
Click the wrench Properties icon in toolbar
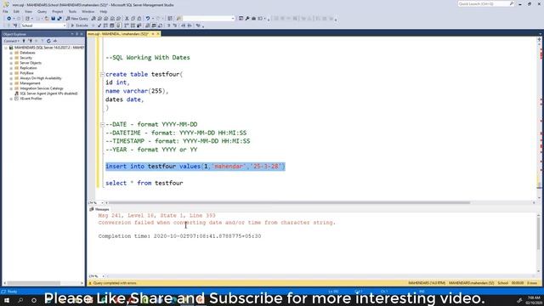tap(247, 19)
